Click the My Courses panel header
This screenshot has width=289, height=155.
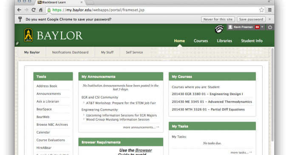[212, 76]
